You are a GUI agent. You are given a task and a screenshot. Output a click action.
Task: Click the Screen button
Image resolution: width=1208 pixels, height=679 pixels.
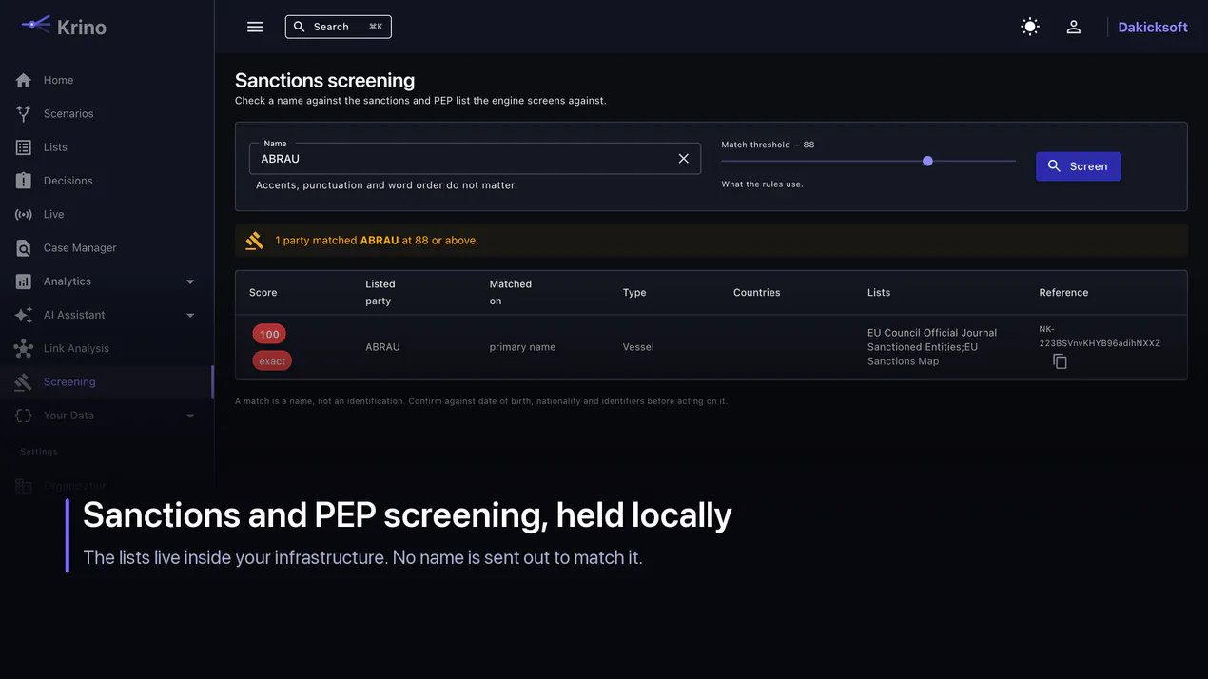(x=1078, y=166)
